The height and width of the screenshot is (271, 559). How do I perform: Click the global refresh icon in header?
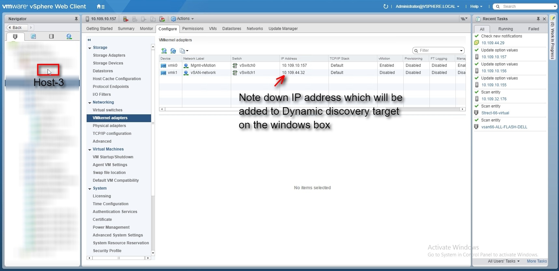[386, 7]
